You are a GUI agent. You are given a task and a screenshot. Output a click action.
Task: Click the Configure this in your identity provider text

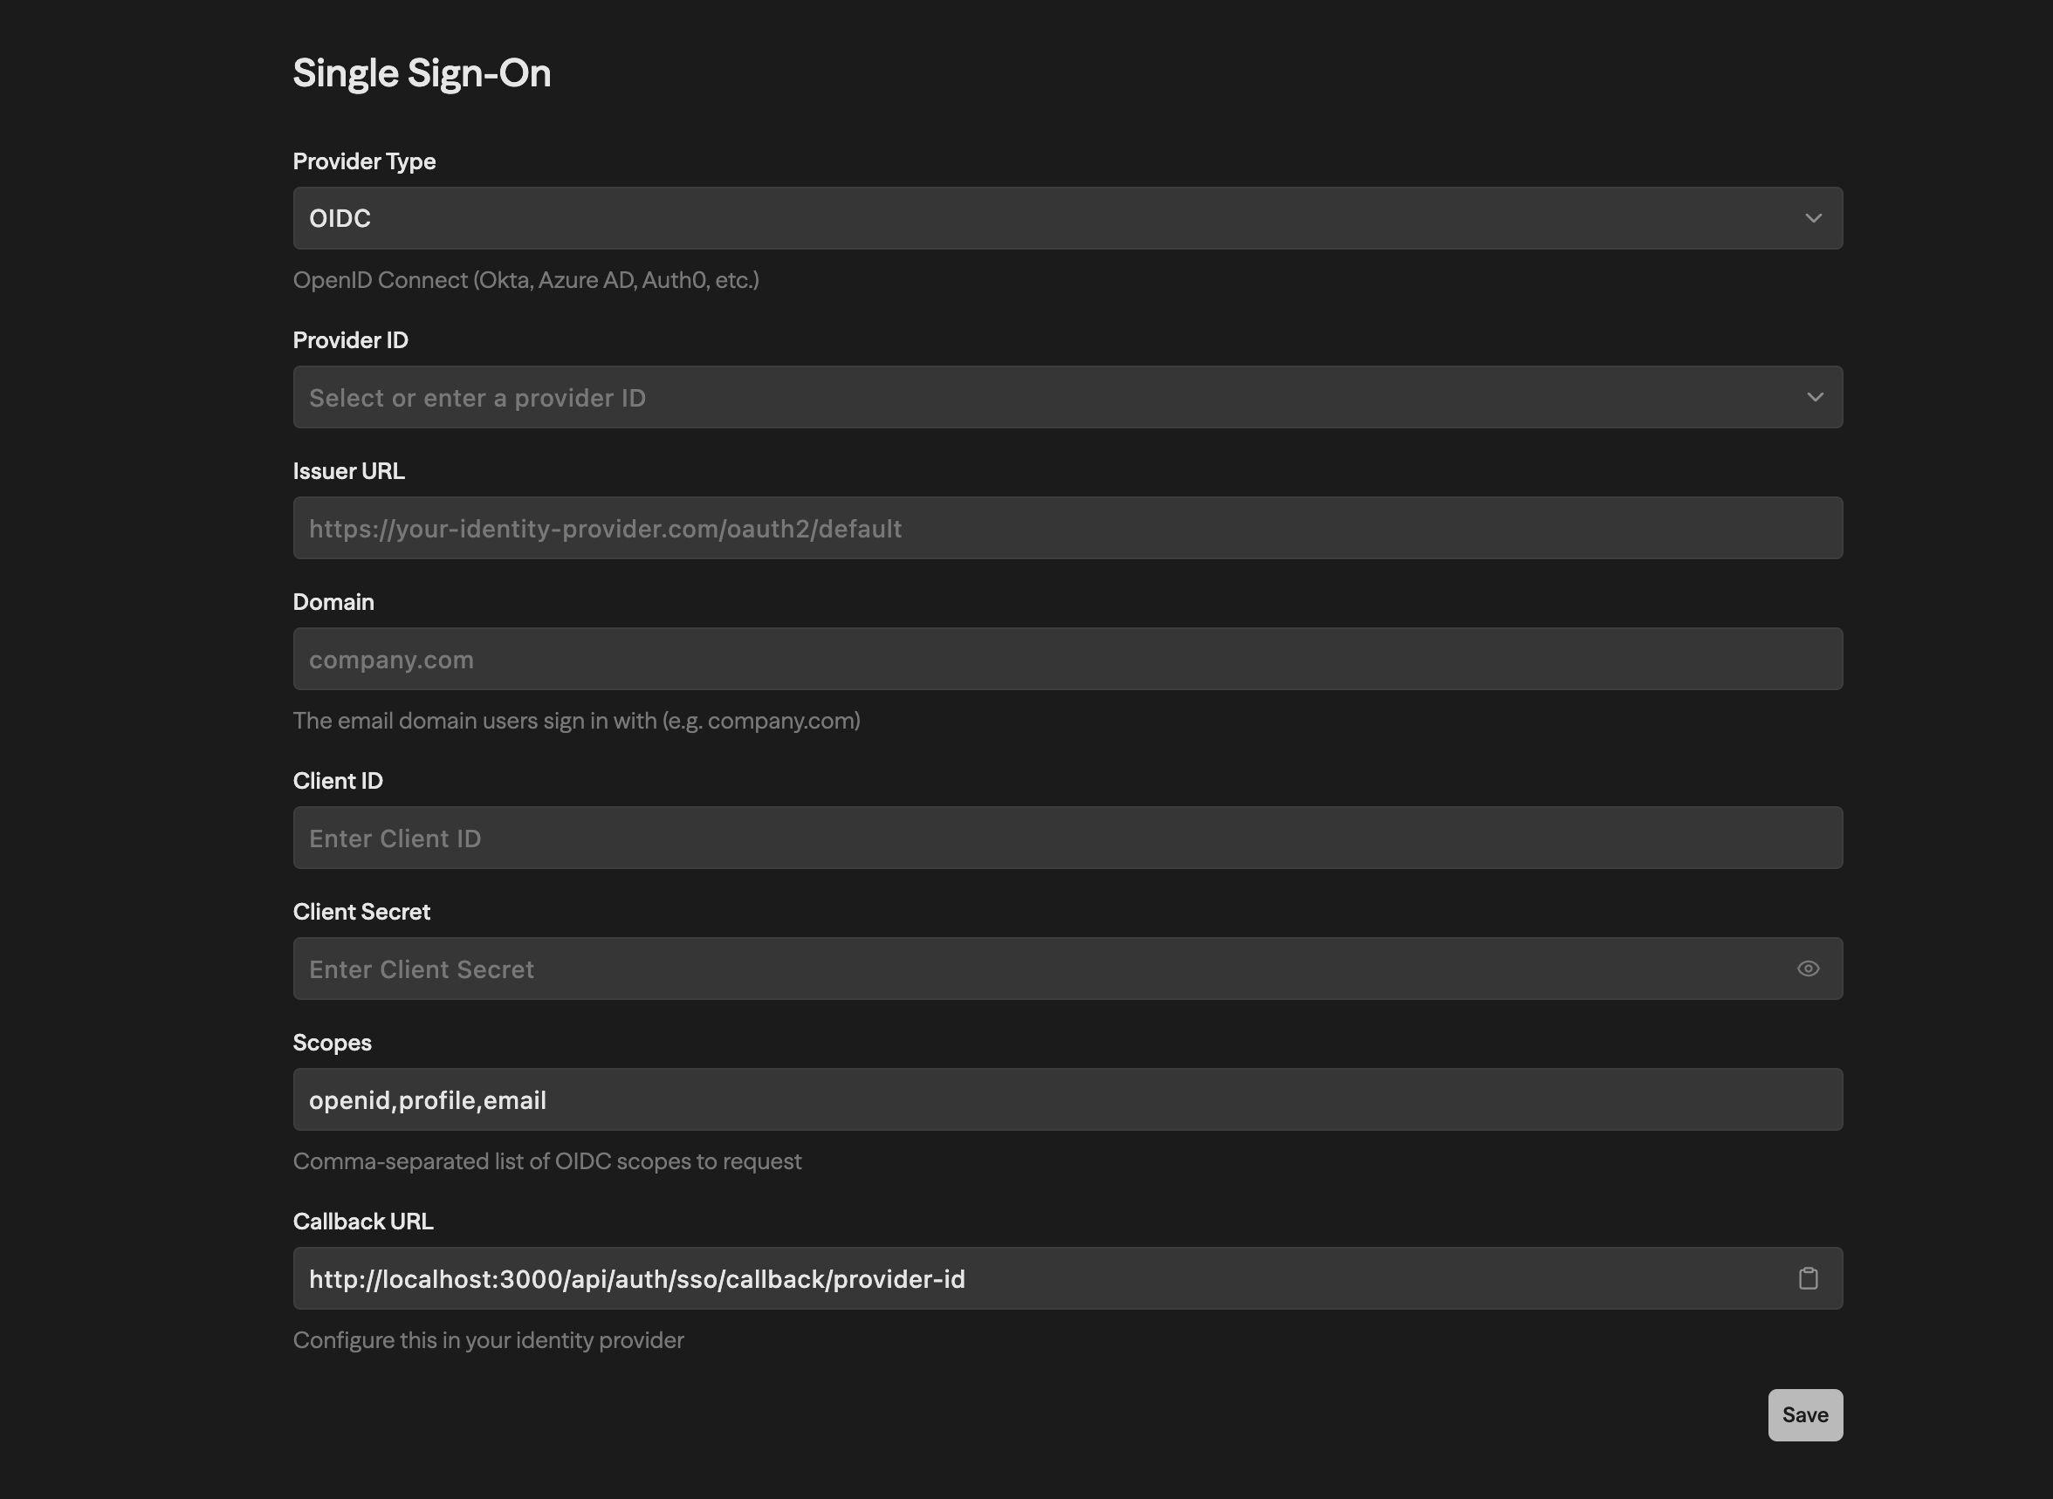click(488, 1339)
